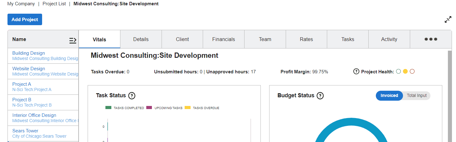Select Interior Office Design project
Viewport: 456px width, 142px height.
(x=34, y=115)
